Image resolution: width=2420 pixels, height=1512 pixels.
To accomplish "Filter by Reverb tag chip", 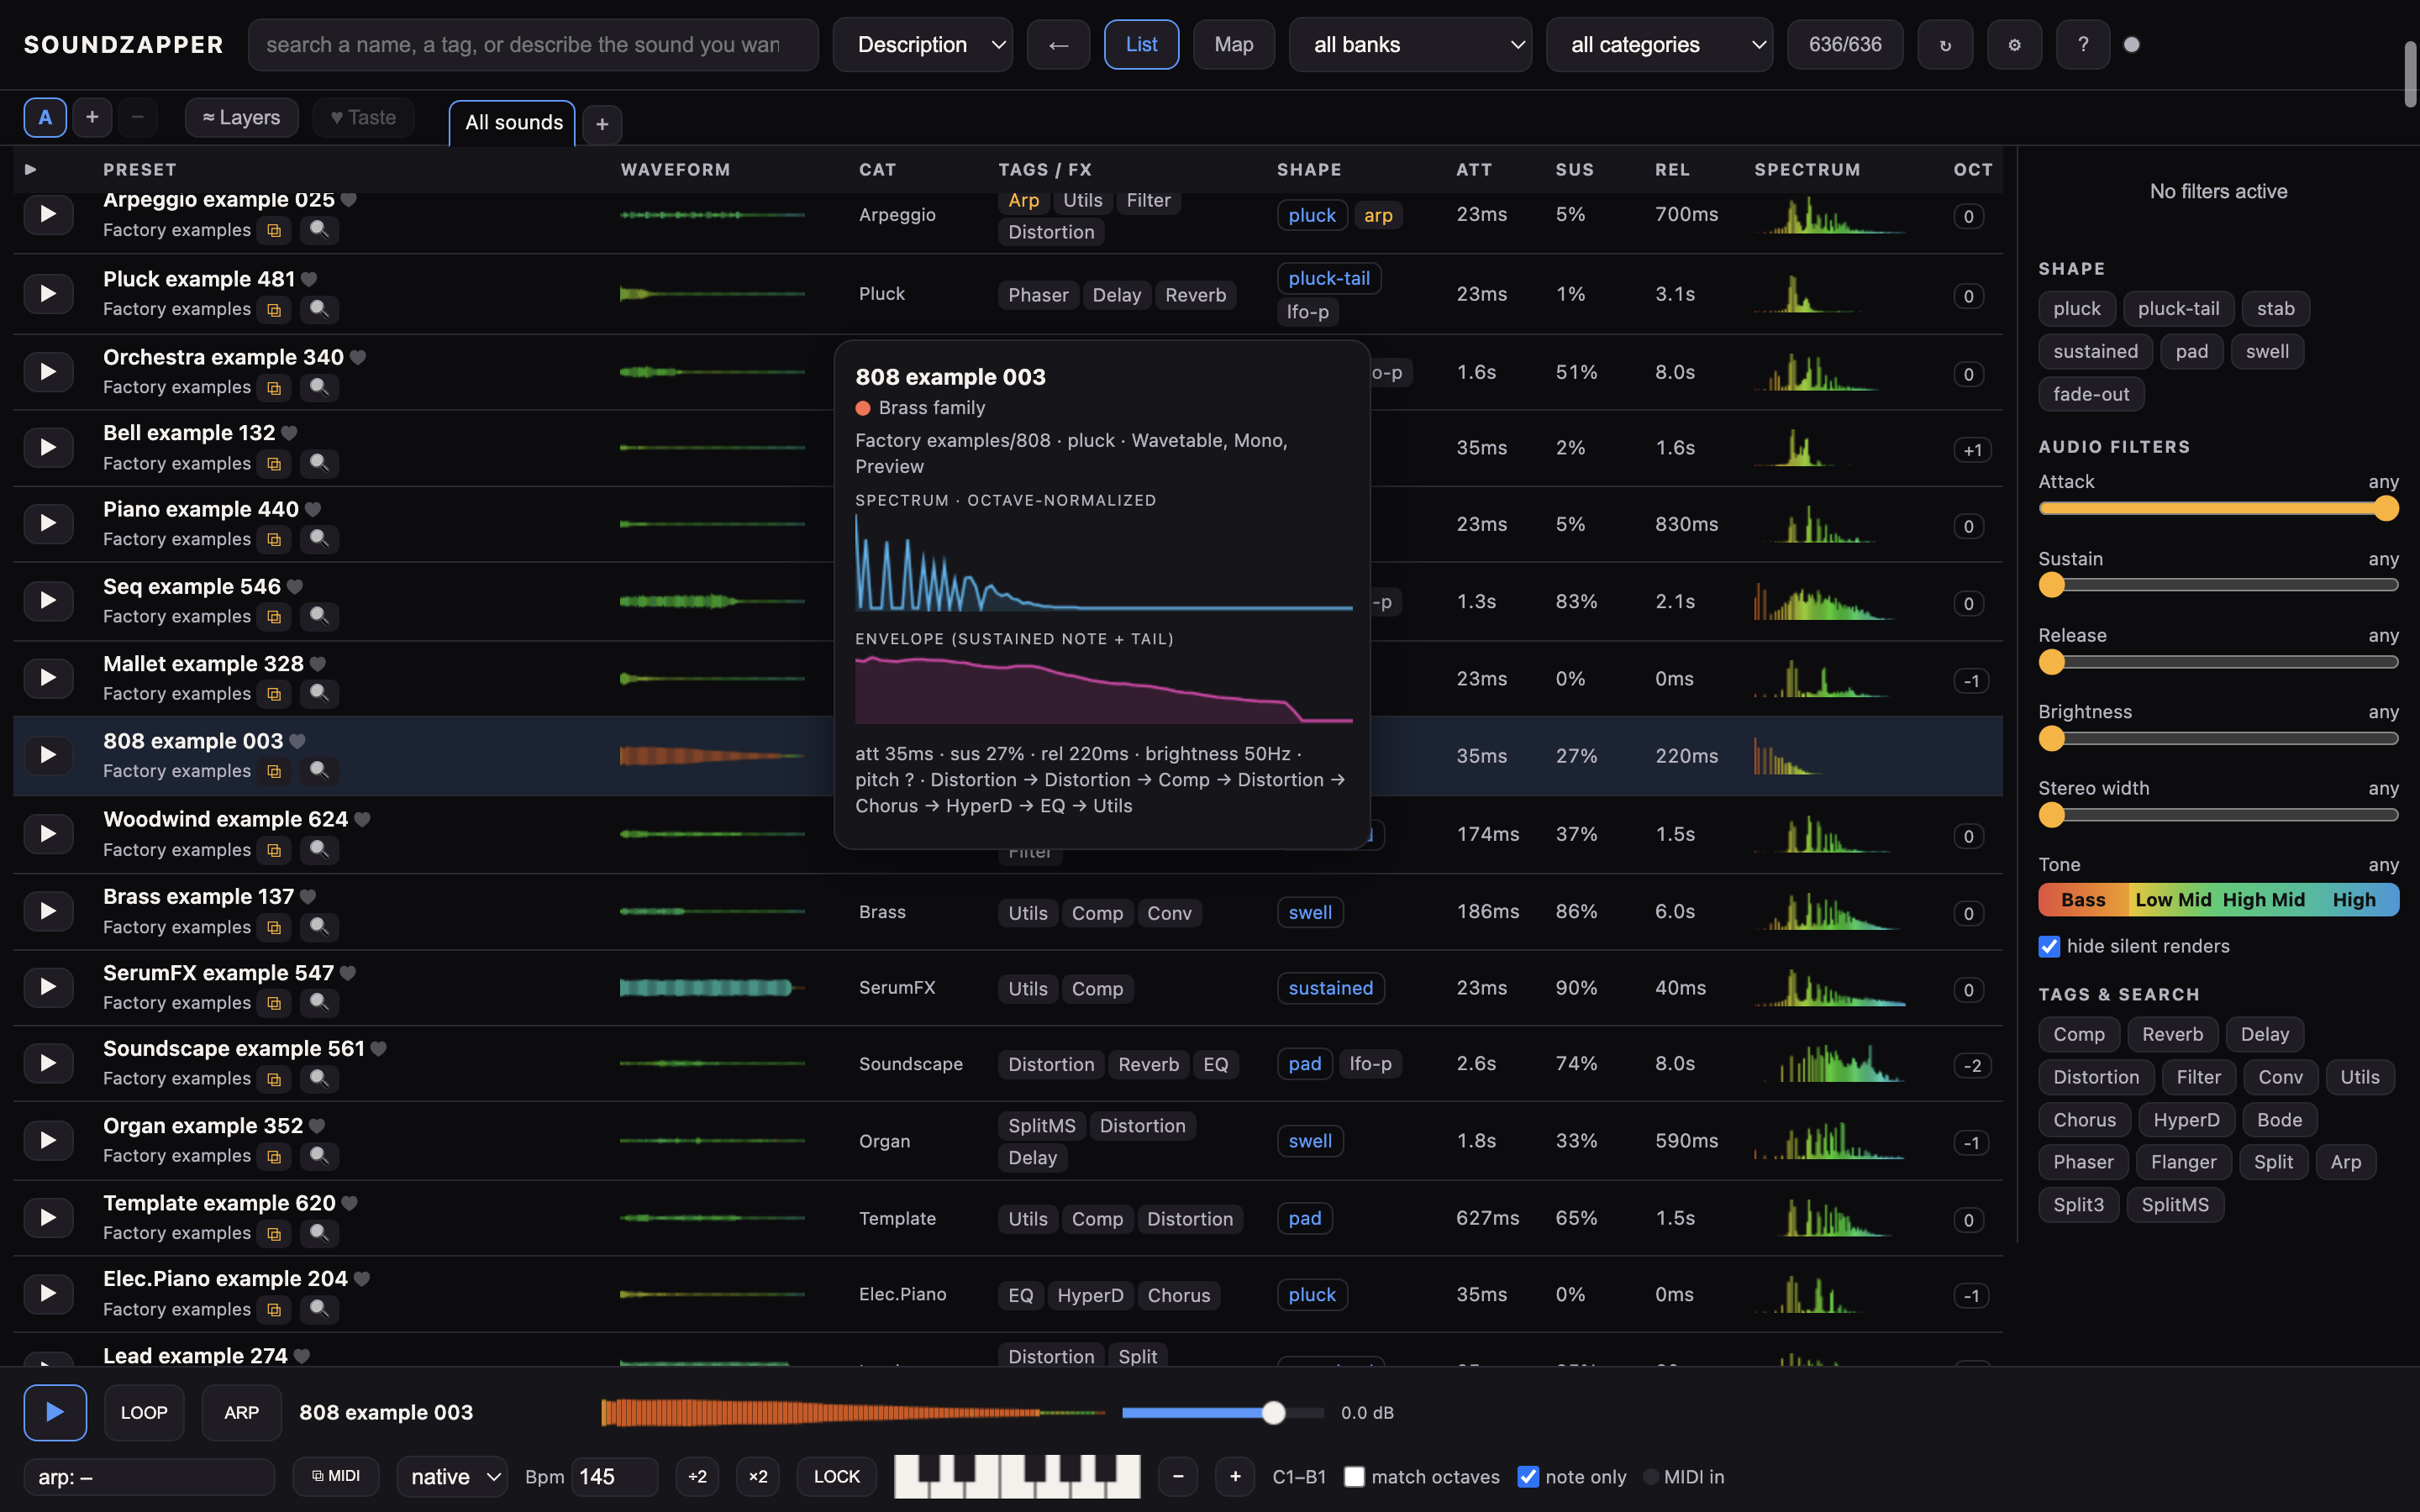I will tap(2172, 1034).
